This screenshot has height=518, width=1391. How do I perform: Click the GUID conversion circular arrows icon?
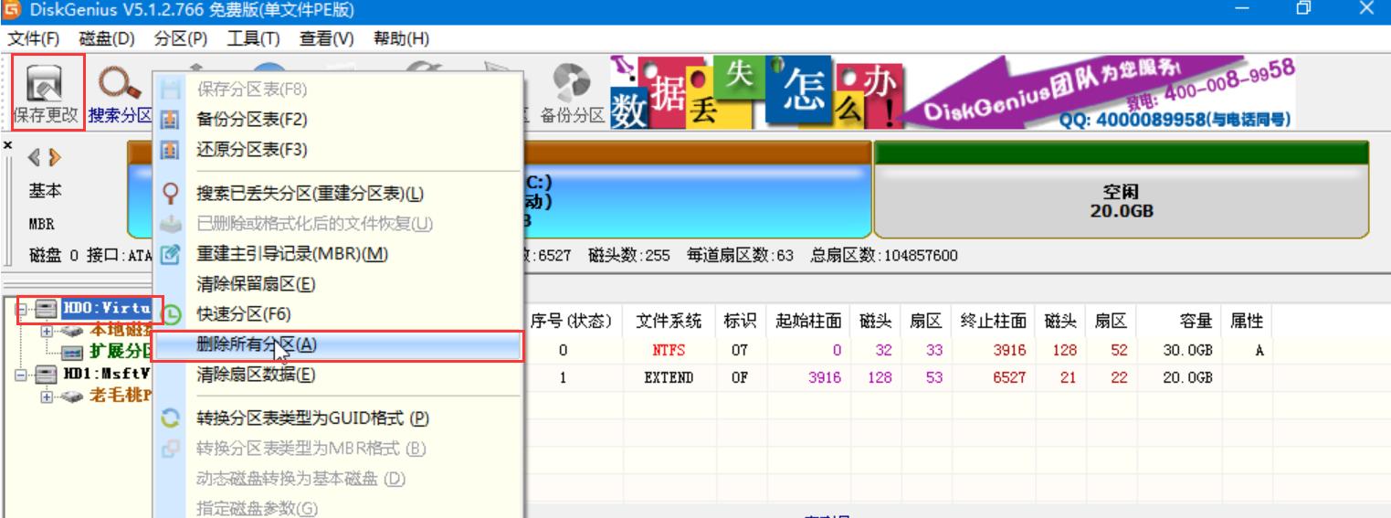[170, 418]
